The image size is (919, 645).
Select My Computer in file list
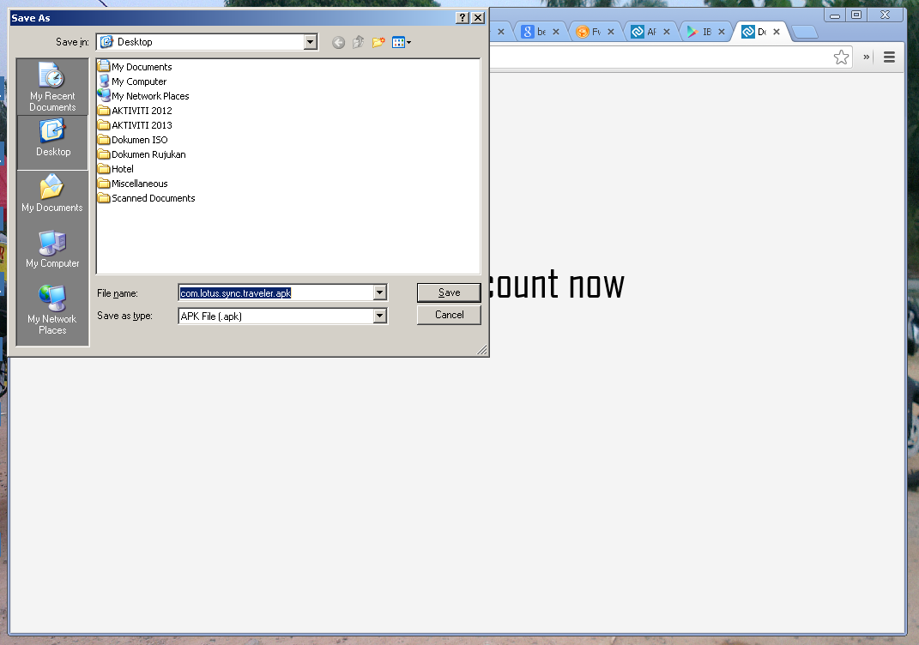click(x=132, y=81)
